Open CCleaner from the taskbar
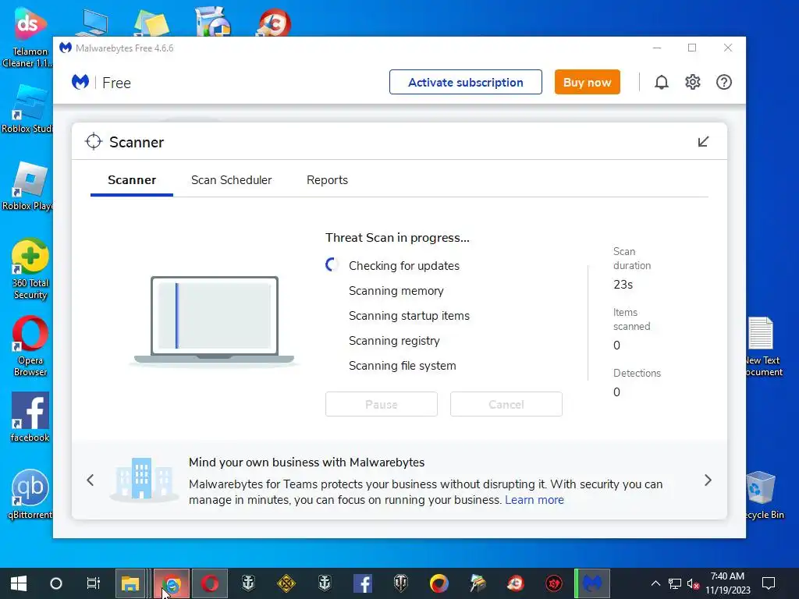Image resolution: width=799 pixels, height=599 pixels. [515, 583]
